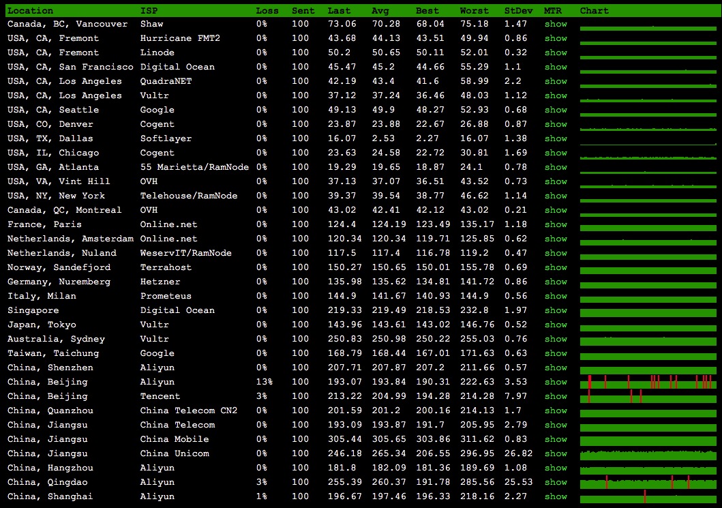Viewport: 722px width, 508px height.
Task: Click the latency chart for China, Qingdao
Action: (x=648, y=482)
